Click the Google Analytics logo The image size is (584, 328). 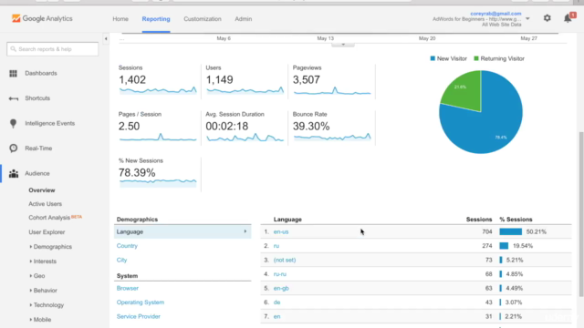(x=42, y=18)
